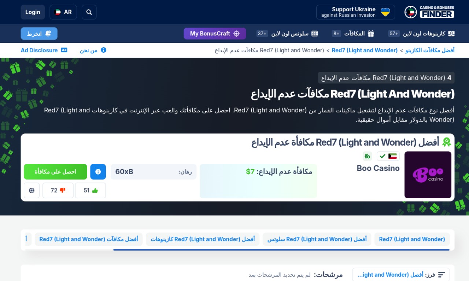The height and width of the screenshot is (281, 469).
Task: Click the award ribbon icon beside heading
Action: [447, 142]
